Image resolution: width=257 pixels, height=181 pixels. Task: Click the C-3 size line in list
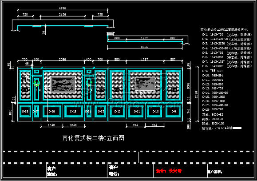(x=227, y=44)
